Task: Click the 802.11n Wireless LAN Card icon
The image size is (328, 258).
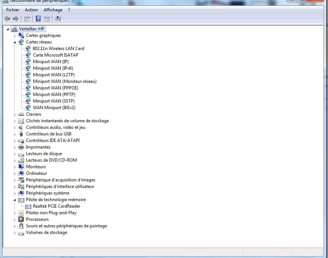Action: [x=28, y=49]
